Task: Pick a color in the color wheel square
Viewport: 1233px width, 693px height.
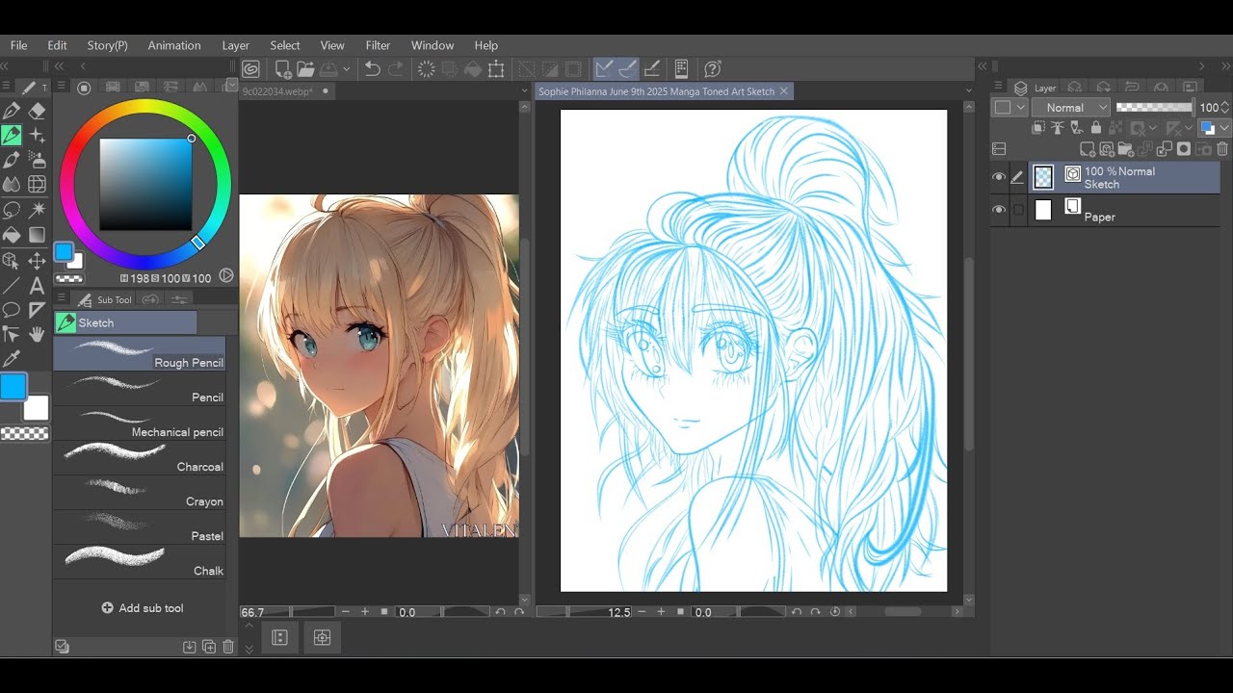Action: (x=145, y=184)
